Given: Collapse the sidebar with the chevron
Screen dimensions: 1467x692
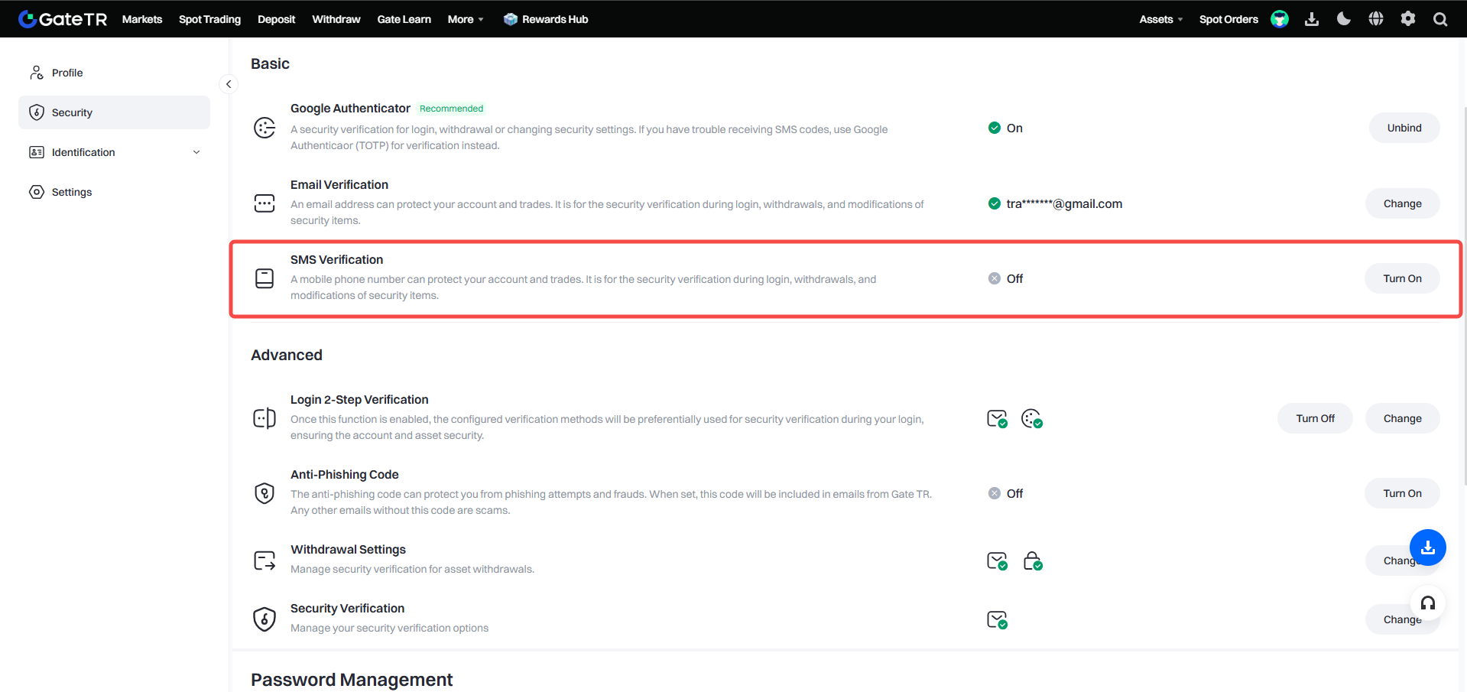Looking at the screenshot, I should tap(229, 84).
